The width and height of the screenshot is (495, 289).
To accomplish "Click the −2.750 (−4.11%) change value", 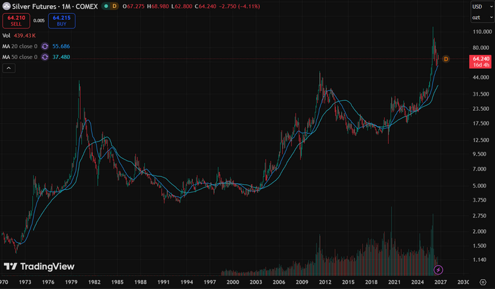I will 239,7.
